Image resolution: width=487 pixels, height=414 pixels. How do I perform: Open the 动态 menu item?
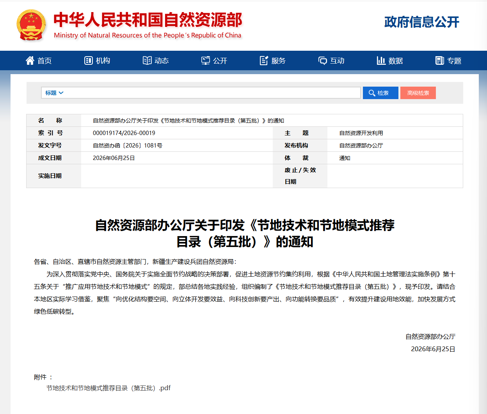point(156,60)
